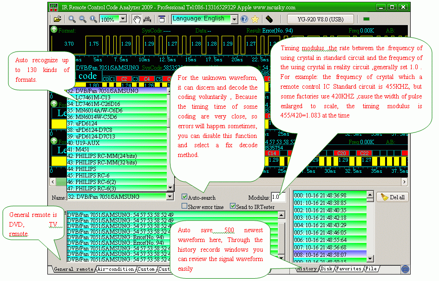This screenshot has height=281, width=439.
Task: Select the hand pan tool
Action: pos(137,19)
